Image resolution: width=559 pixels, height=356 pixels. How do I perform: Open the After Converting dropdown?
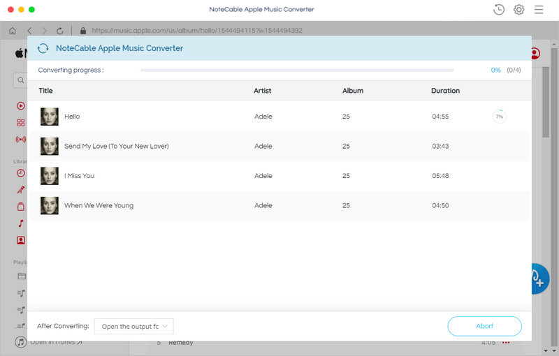(x=133, y=327)
